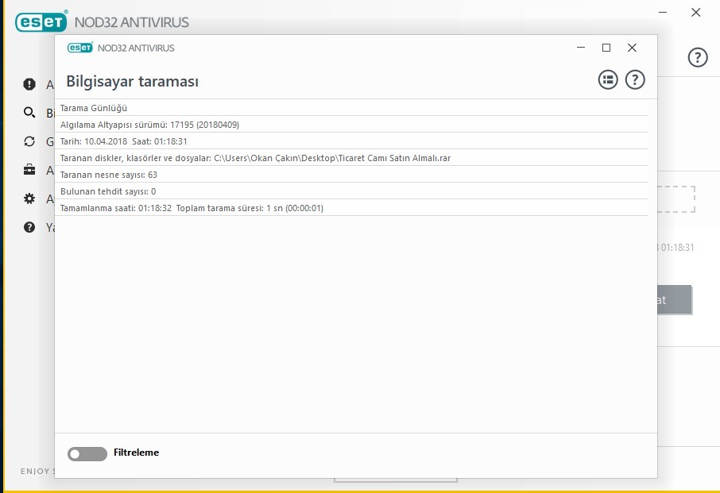
Task: Select the exclamation status icon in sidebar
Action: pyautogui.click(x=29, y=84)
